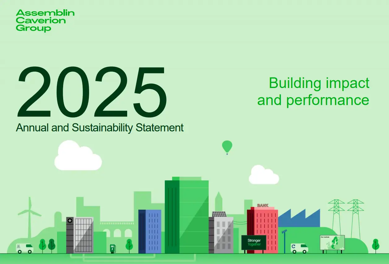Click the hot air balloon in the sky
The width and height of the screenshot is (389, 264).
tap(227, 146)
